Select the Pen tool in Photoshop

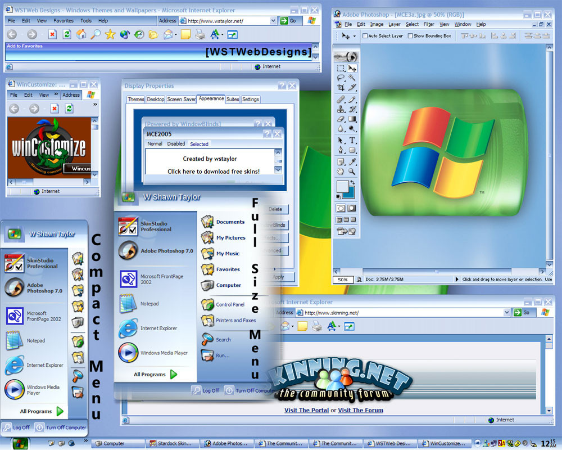click(341, 150)
